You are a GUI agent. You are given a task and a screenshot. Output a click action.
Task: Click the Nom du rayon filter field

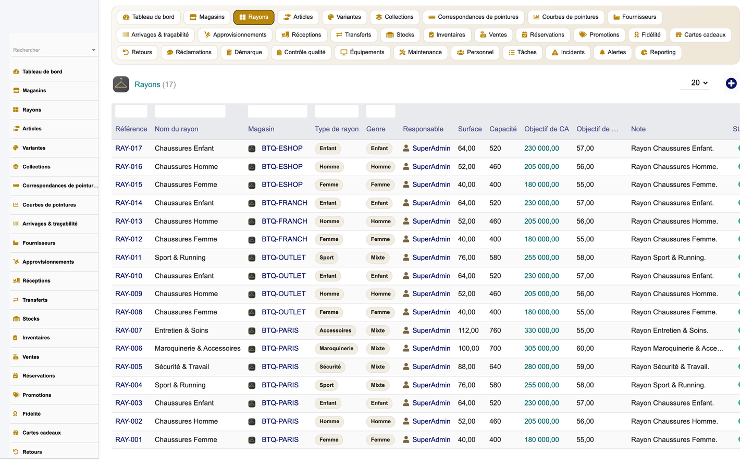[x=190, y=111]
